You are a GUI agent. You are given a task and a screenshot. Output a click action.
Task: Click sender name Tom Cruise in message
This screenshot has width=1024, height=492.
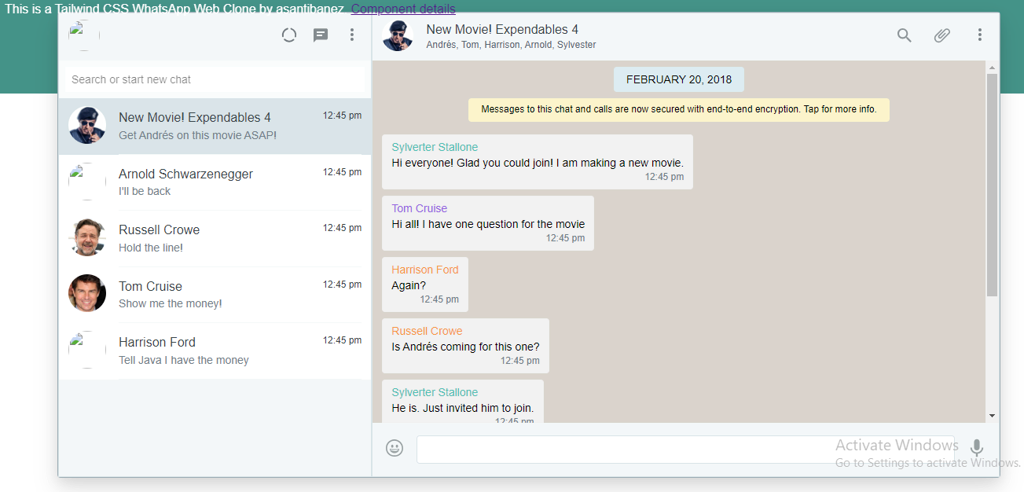tap(420, 208)
